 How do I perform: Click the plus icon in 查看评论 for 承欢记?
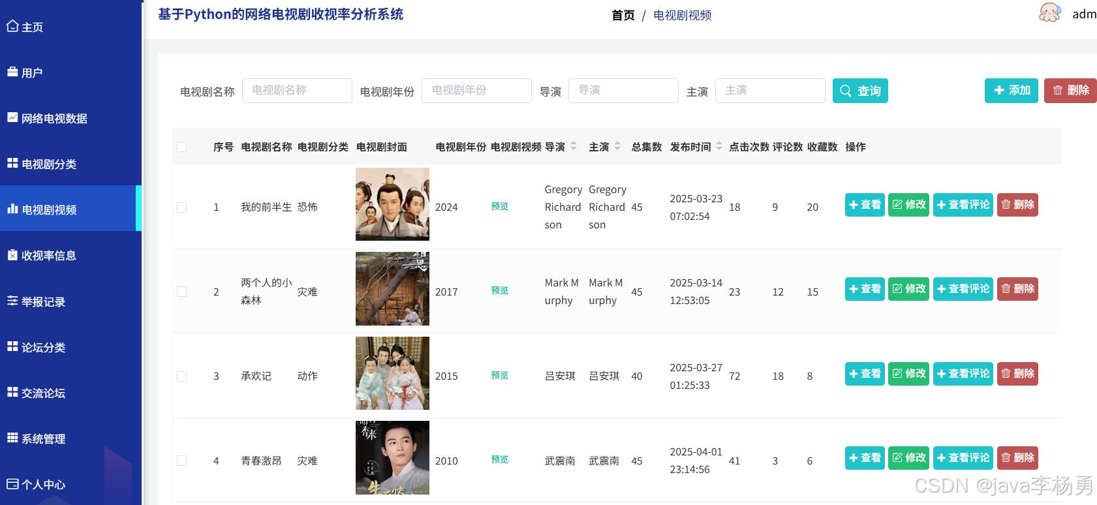[941, 374]
